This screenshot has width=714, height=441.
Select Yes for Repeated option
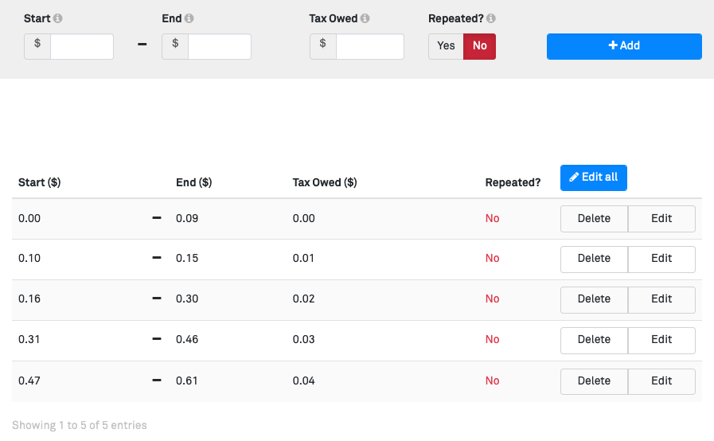pos(446,46)
